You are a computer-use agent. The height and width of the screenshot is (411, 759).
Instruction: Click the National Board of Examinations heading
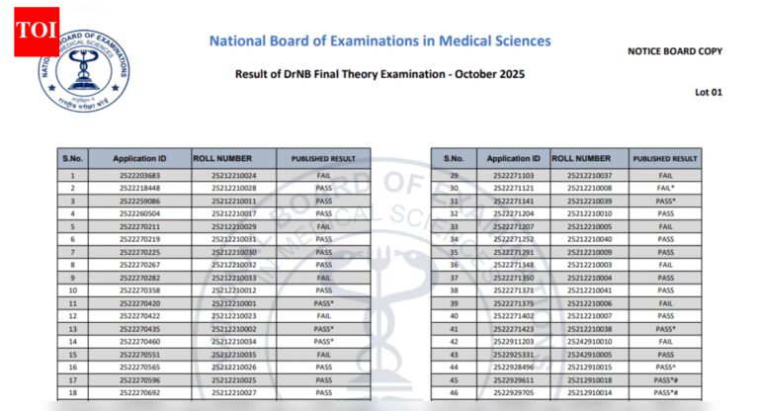(379, 41)
